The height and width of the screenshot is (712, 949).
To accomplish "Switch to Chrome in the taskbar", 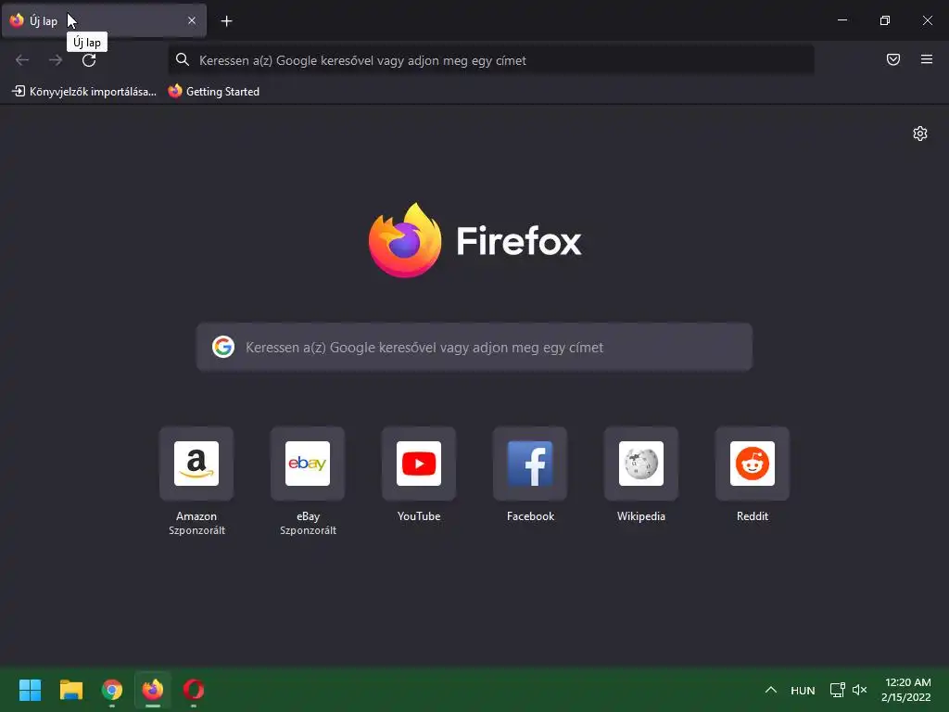I will [112, 690].
